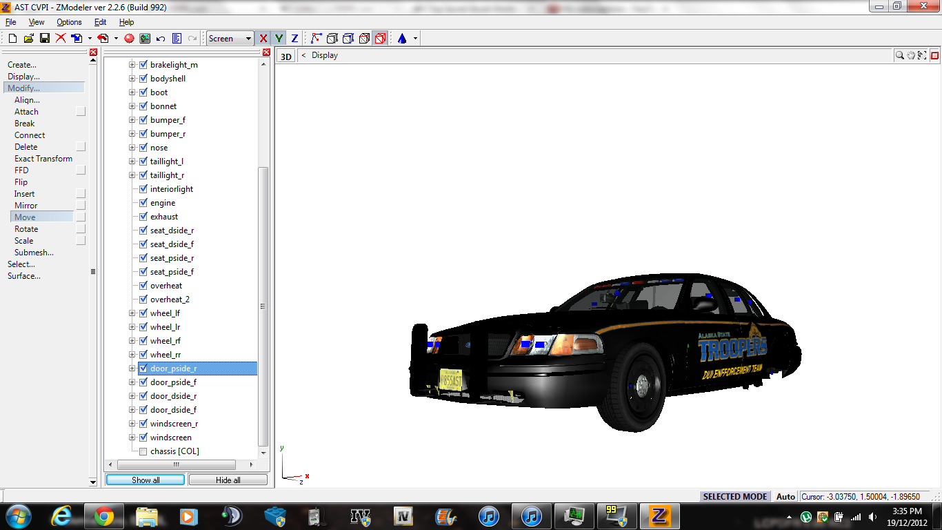Click the undo arrow icon
942x530 pixels.
coord(161,39)
